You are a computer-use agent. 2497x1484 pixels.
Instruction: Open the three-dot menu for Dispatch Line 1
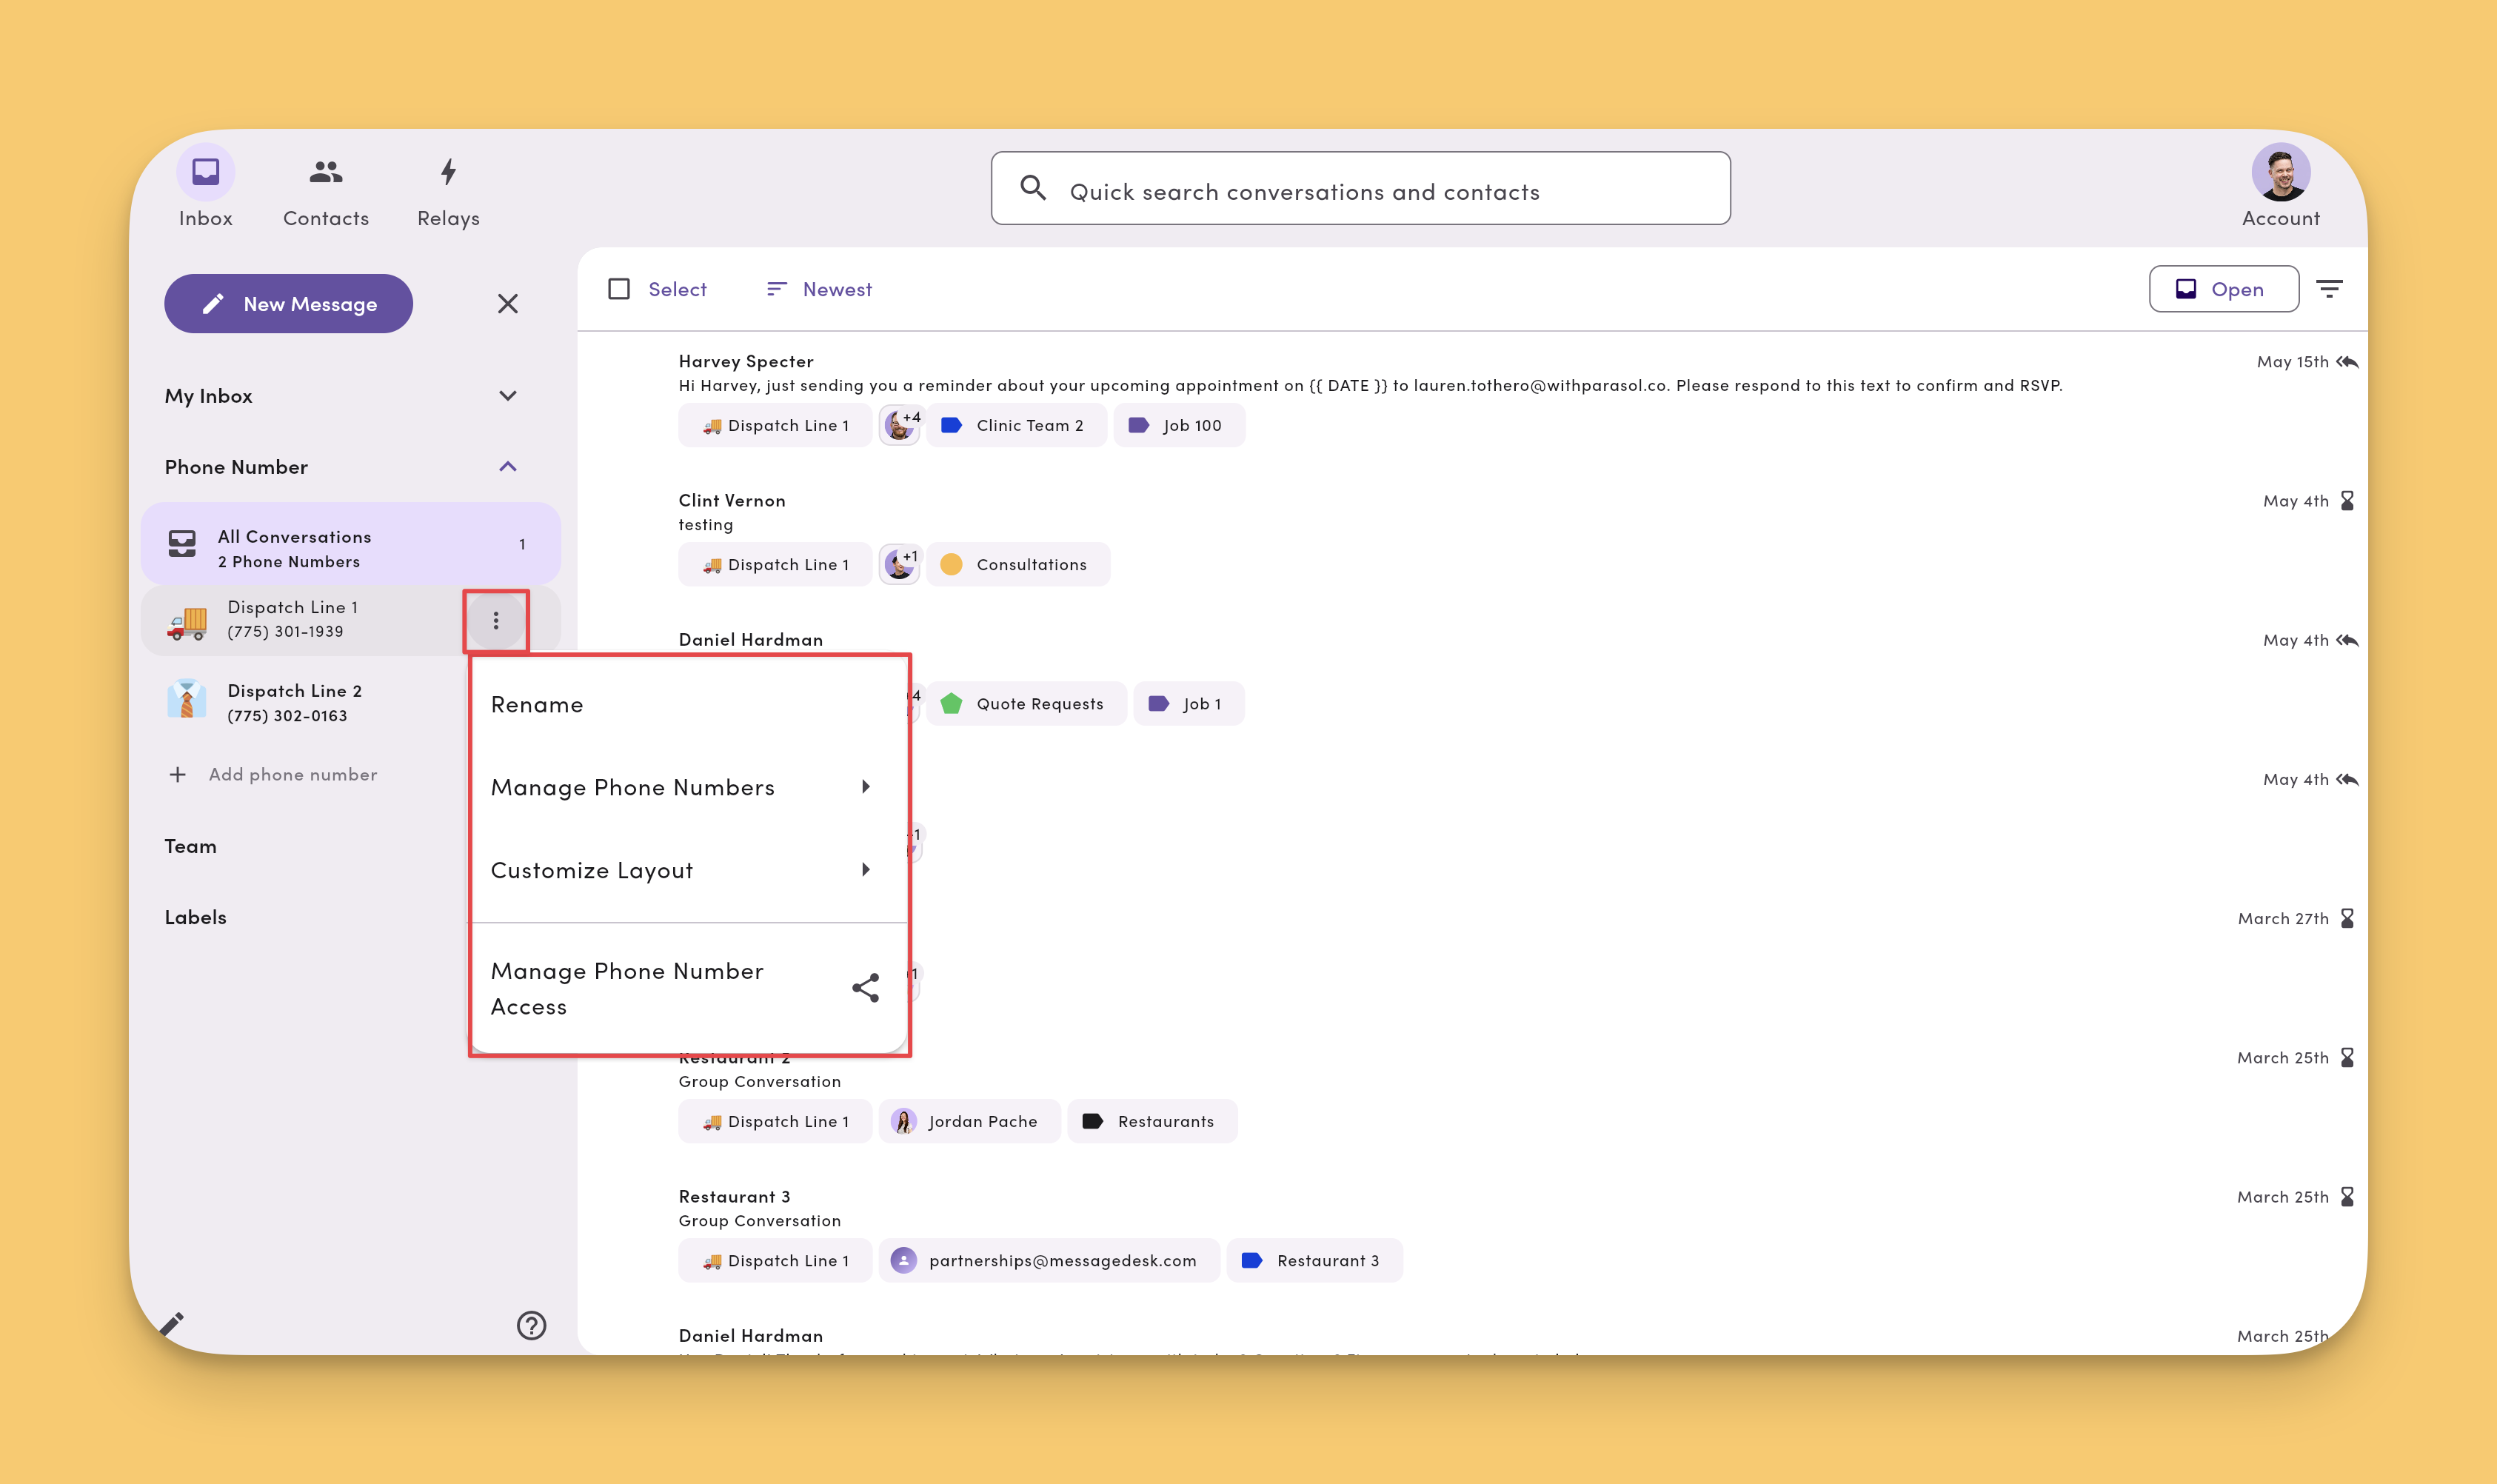pos(496,621)
